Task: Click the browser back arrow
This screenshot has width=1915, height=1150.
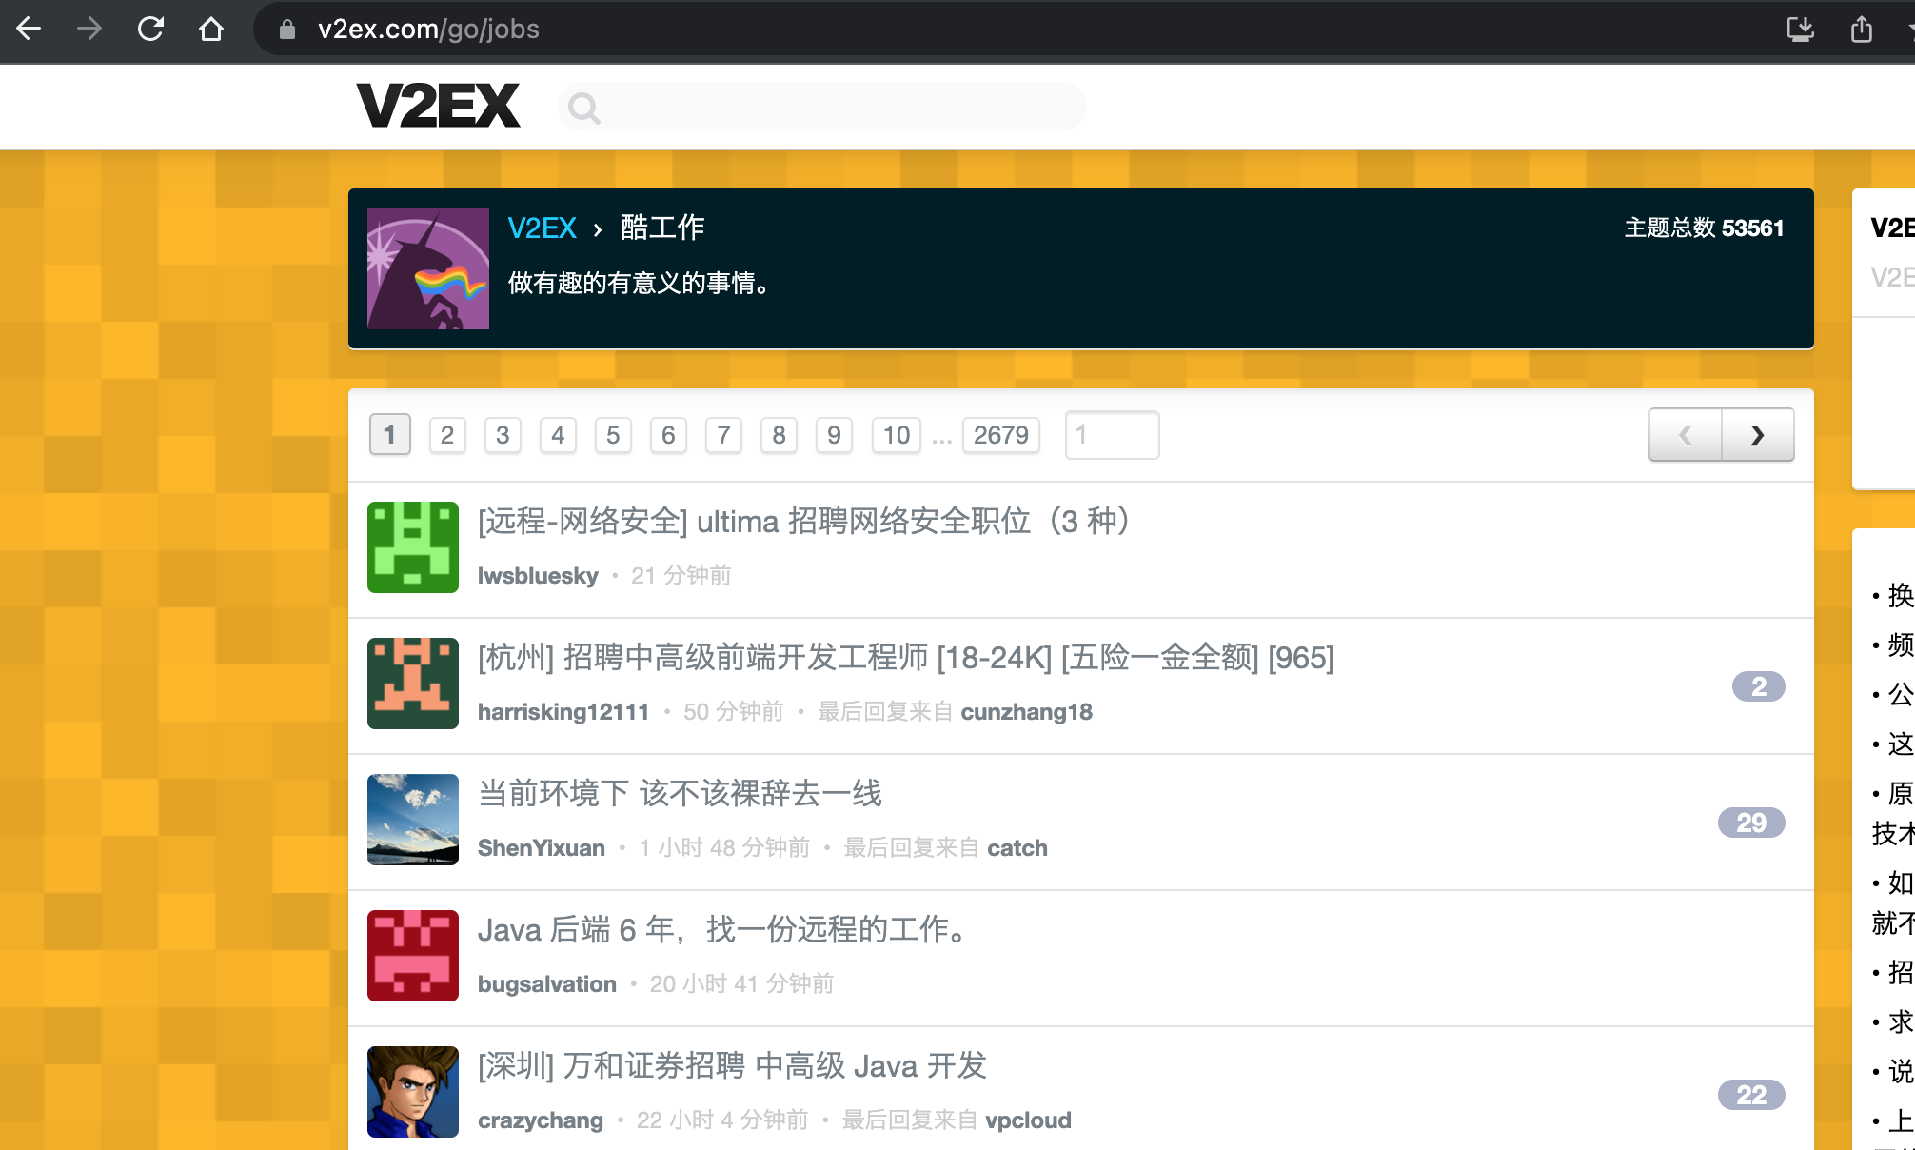Action: pyautogui.click(x=30, y=30)
